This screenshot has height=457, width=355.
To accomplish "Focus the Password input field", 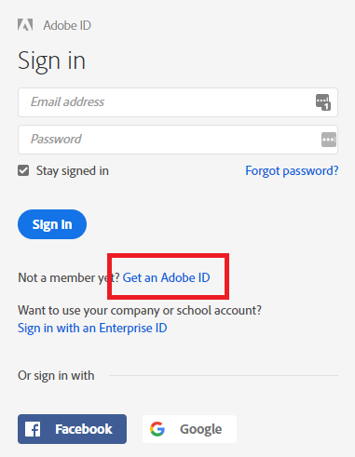I will [x=178, y=140].
